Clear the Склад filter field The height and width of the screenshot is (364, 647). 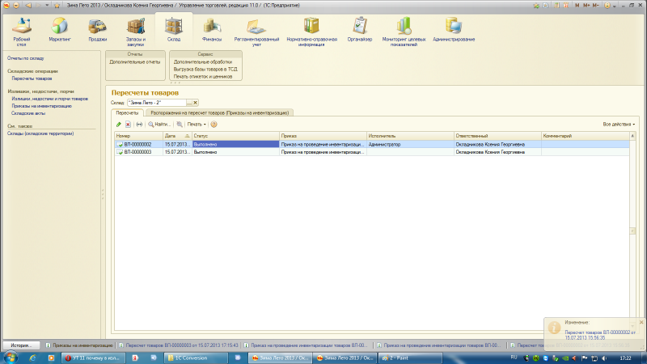[196, 104]
